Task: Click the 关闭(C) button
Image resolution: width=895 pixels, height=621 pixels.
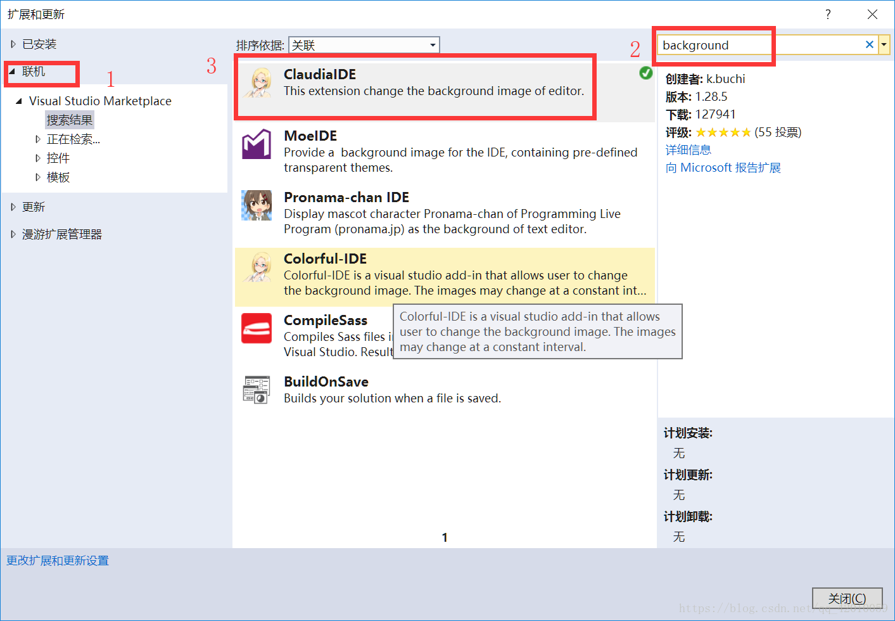Action: tap(847, 598)
